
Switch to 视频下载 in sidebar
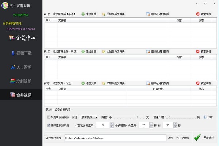tap(22, 53)
